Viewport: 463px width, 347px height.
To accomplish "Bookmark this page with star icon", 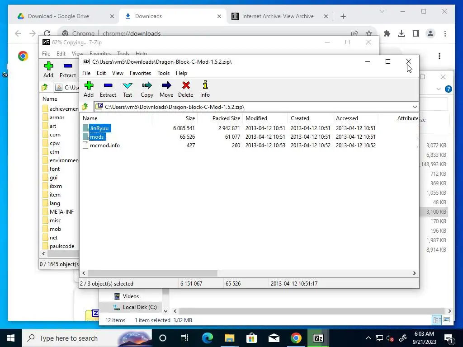I will pos(369,33).
